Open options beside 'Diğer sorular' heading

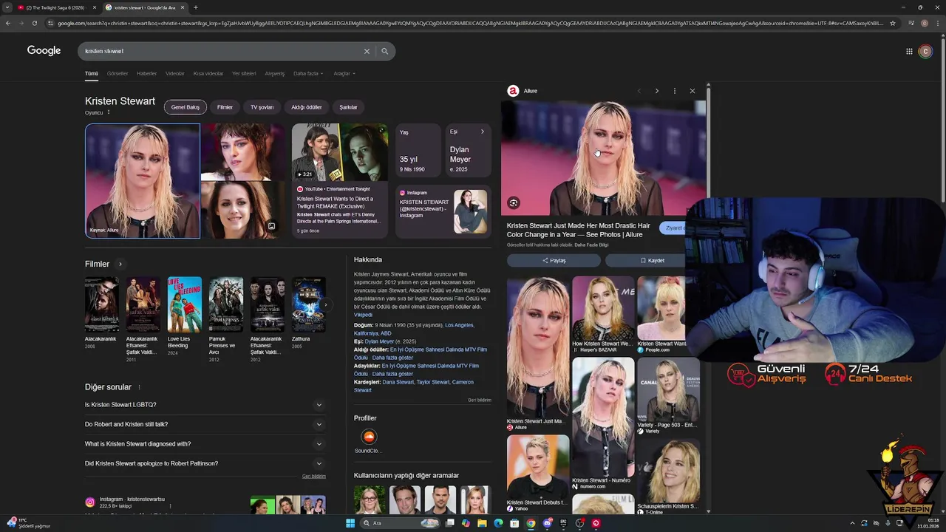(x=139, y=387)
